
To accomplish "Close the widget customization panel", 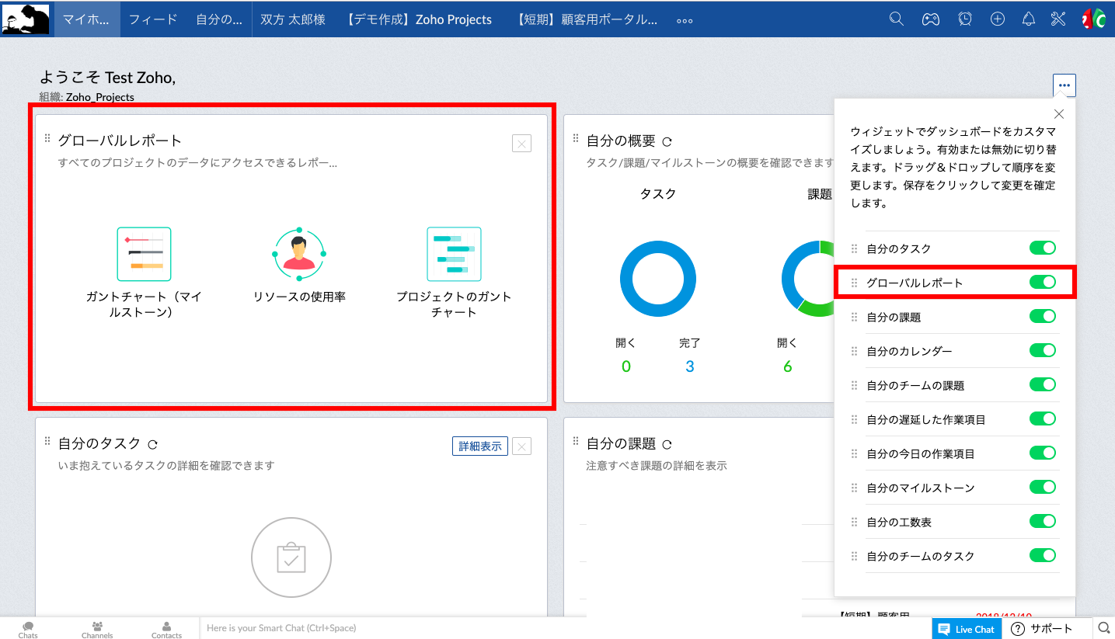I will tap(1059, 114).
